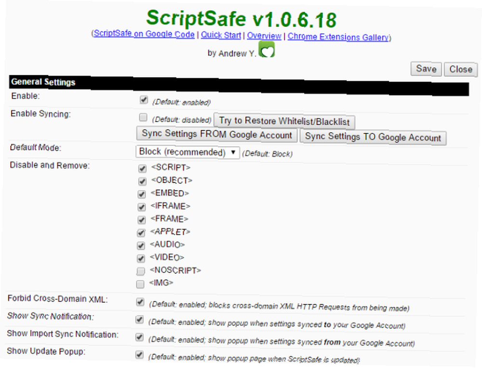Screen dimensions: 482x368
Task: Click the Disable and Remove label
Action: point(50,165)
